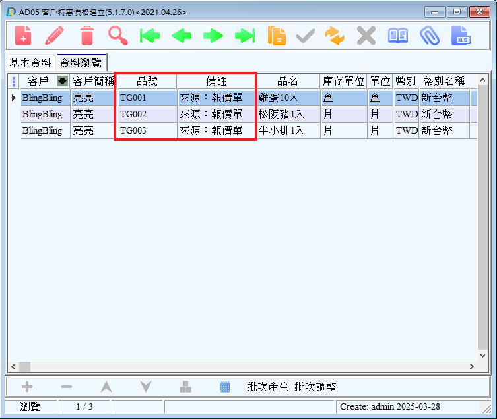Click the move row down arrow
Screen dimensions: 497x419
pyautogui.click(x=146, y=387)
